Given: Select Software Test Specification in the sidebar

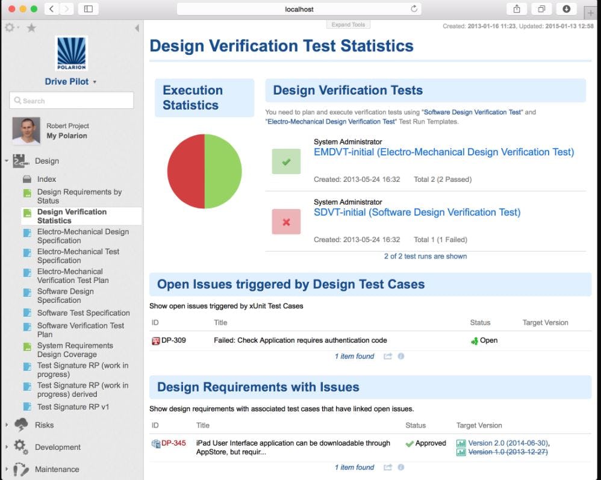Looking at the screenshot, I should (84, 313).
